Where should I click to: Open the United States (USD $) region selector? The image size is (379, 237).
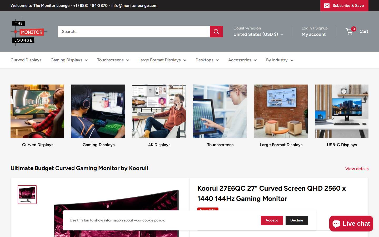[x=258, y=34]
